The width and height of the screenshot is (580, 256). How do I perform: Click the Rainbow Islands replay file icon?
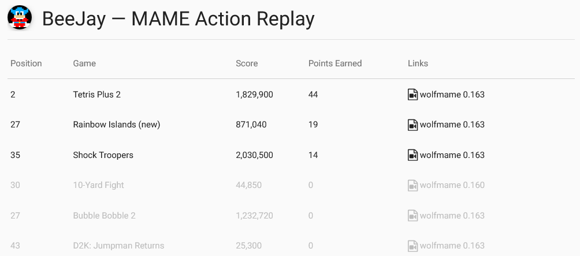click(412, 125)
